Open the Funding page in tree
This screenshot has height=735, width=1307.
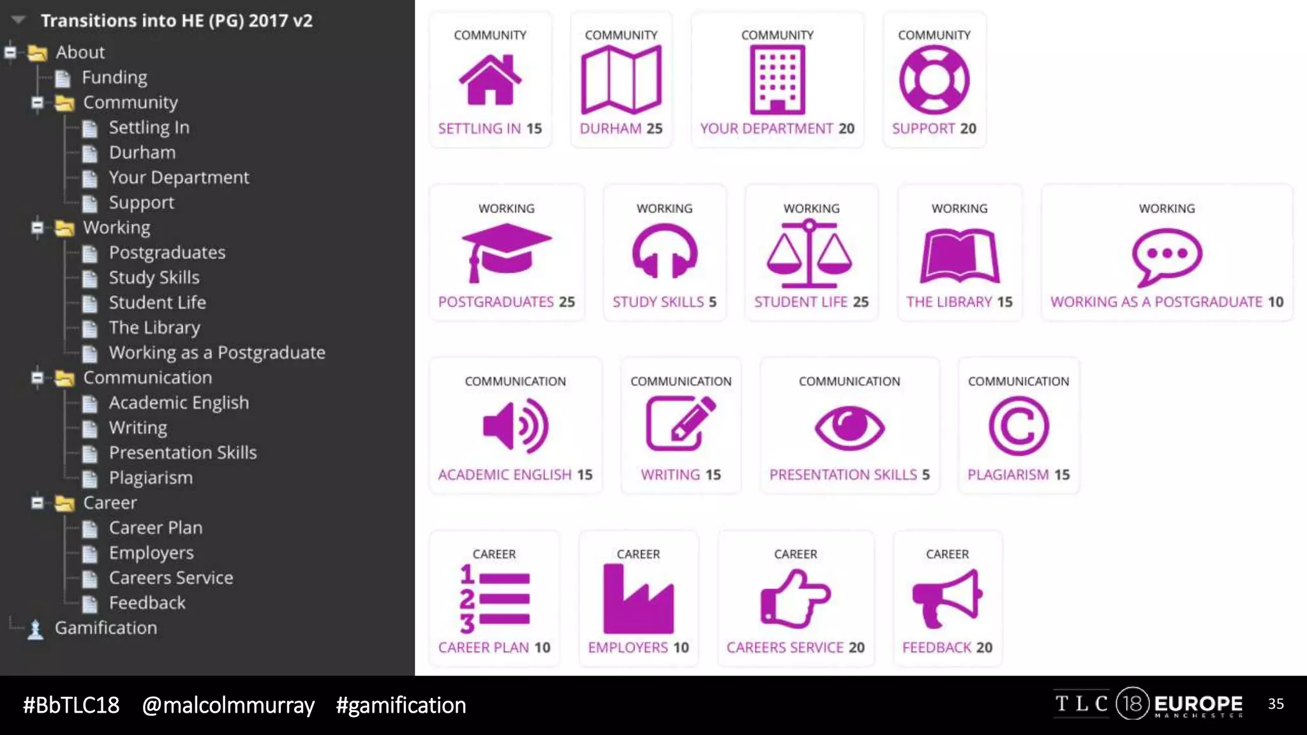pyautogui.click(x=114, y=77)
